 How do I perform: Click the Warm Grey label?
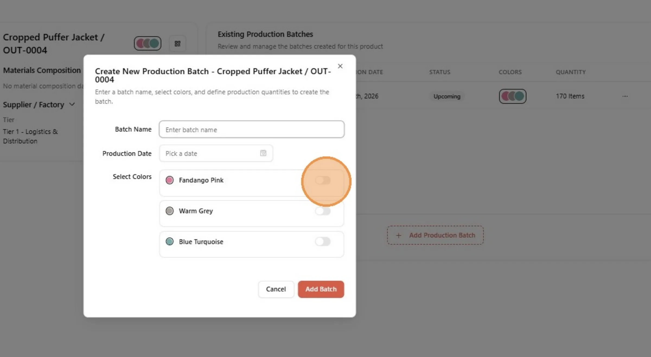(196, 211)
